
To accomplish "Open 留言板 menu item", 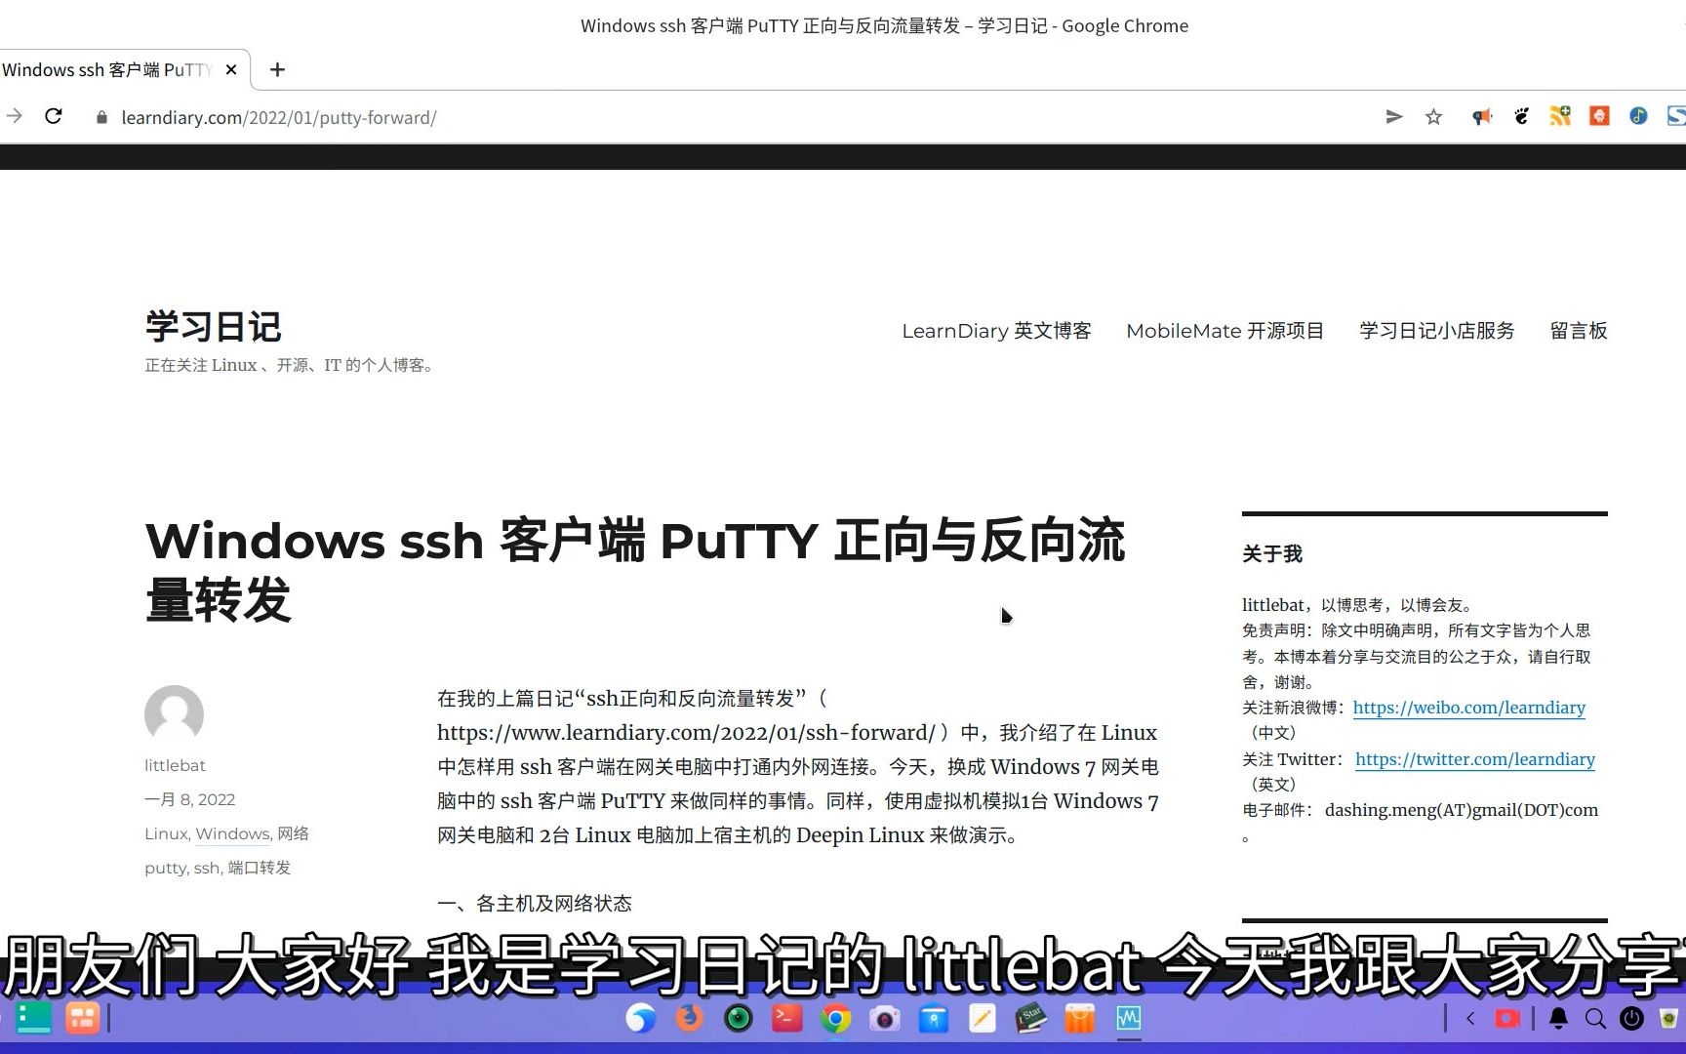I will click(1579, 331).
